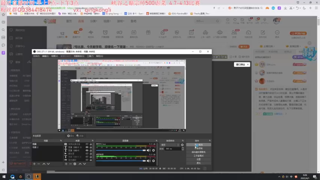320x180 pixels.
Task: Toggle visibility of 文本 (GDI+) 3 source
Action: (87, 147)
